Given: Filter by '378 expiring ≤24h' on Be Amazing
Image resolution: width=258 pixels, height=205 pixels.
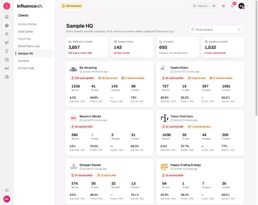Looking at the screenshot, I should (83, 78).
